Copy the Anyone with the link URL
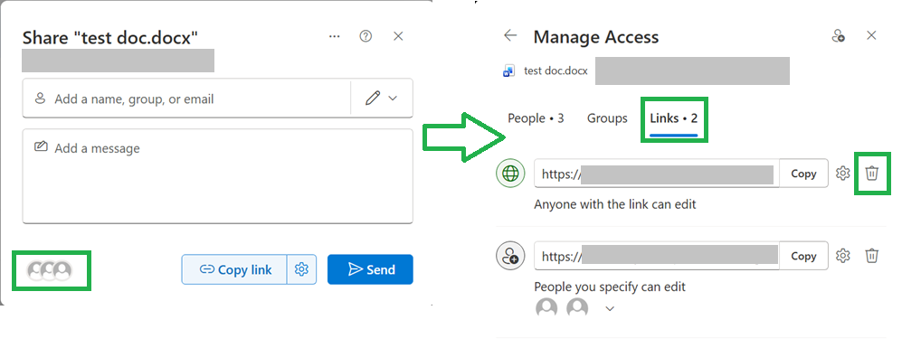The width and height of the screenshot is (902, 348). [803, 174]
